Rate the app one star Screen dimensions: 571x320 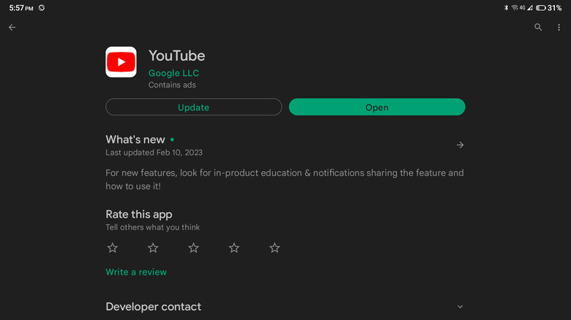[113, 248]
